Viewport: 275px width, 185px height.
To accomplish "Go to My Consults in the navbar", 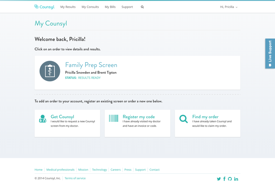I will click(90, 7).
